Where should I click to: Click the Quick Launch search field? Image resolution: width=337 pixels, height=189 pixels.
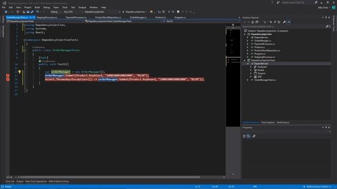[298, 2]
